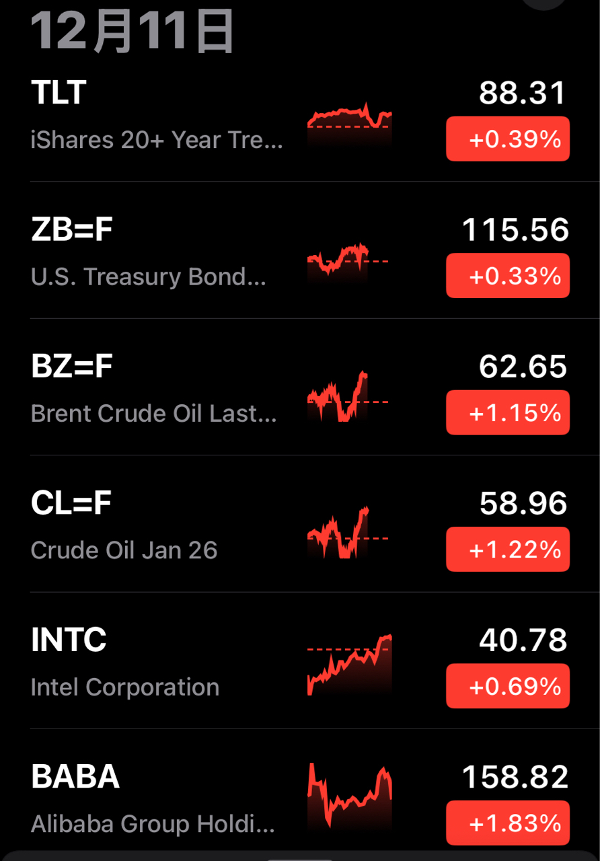The width and height of the screenshot is (600, 861).
Task: Open the ZB=F mini price chart
Action: click(348, 258)
